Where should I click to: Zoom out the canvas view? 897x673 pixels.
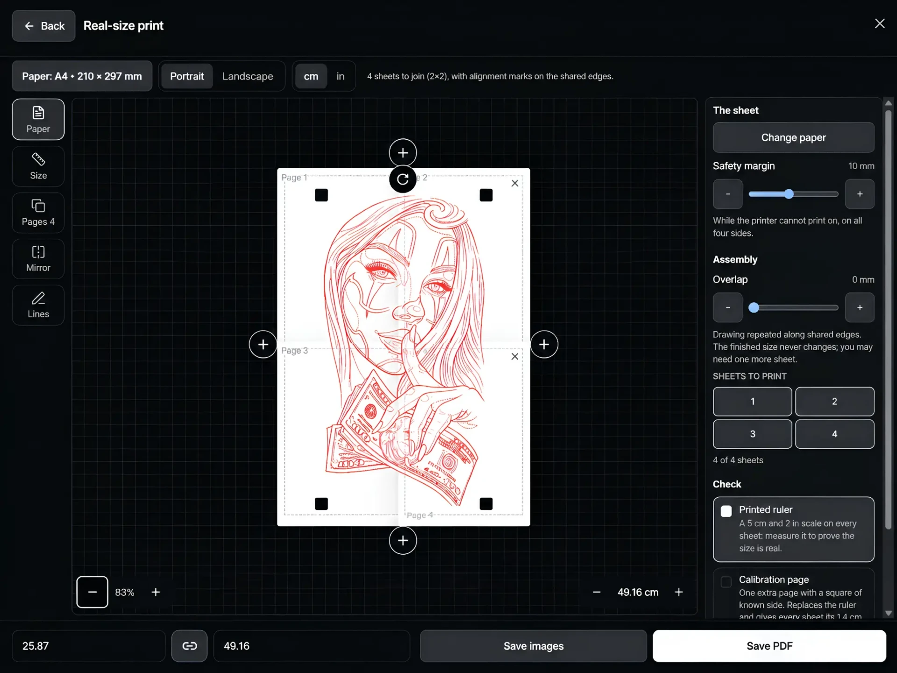93,592
